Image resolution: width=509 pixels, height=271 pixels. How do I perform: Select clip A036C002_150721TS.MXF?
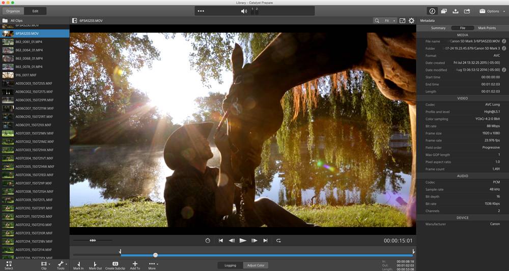point(35,92)
